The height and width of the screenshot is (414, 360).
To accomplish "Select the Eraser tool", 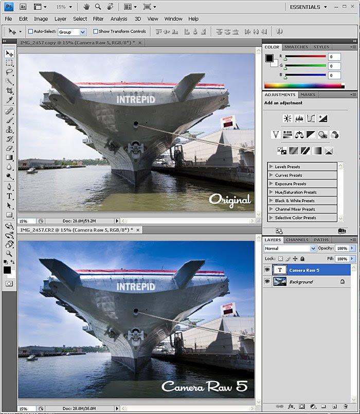I will [9, 149].
